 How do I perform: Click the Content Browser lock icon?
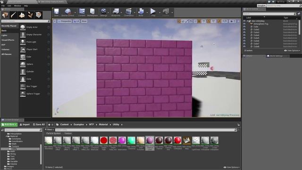[x=238, y=125]
